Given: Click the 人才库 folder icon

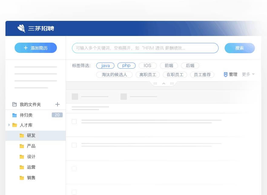Looking at the screenshot, I should tap(15, 125).
